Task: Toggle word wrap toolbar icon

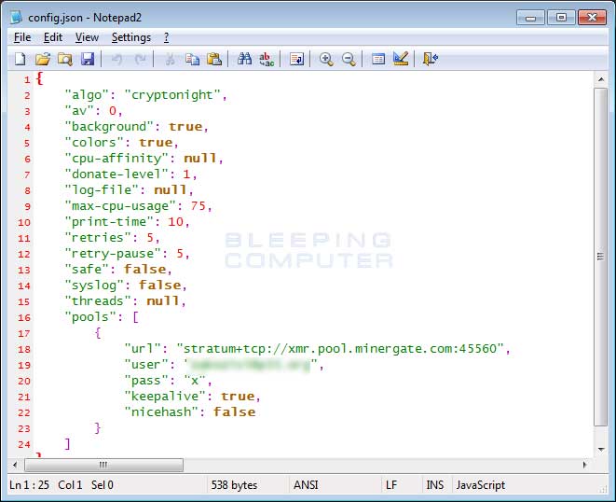Action: tap(296, 59)
